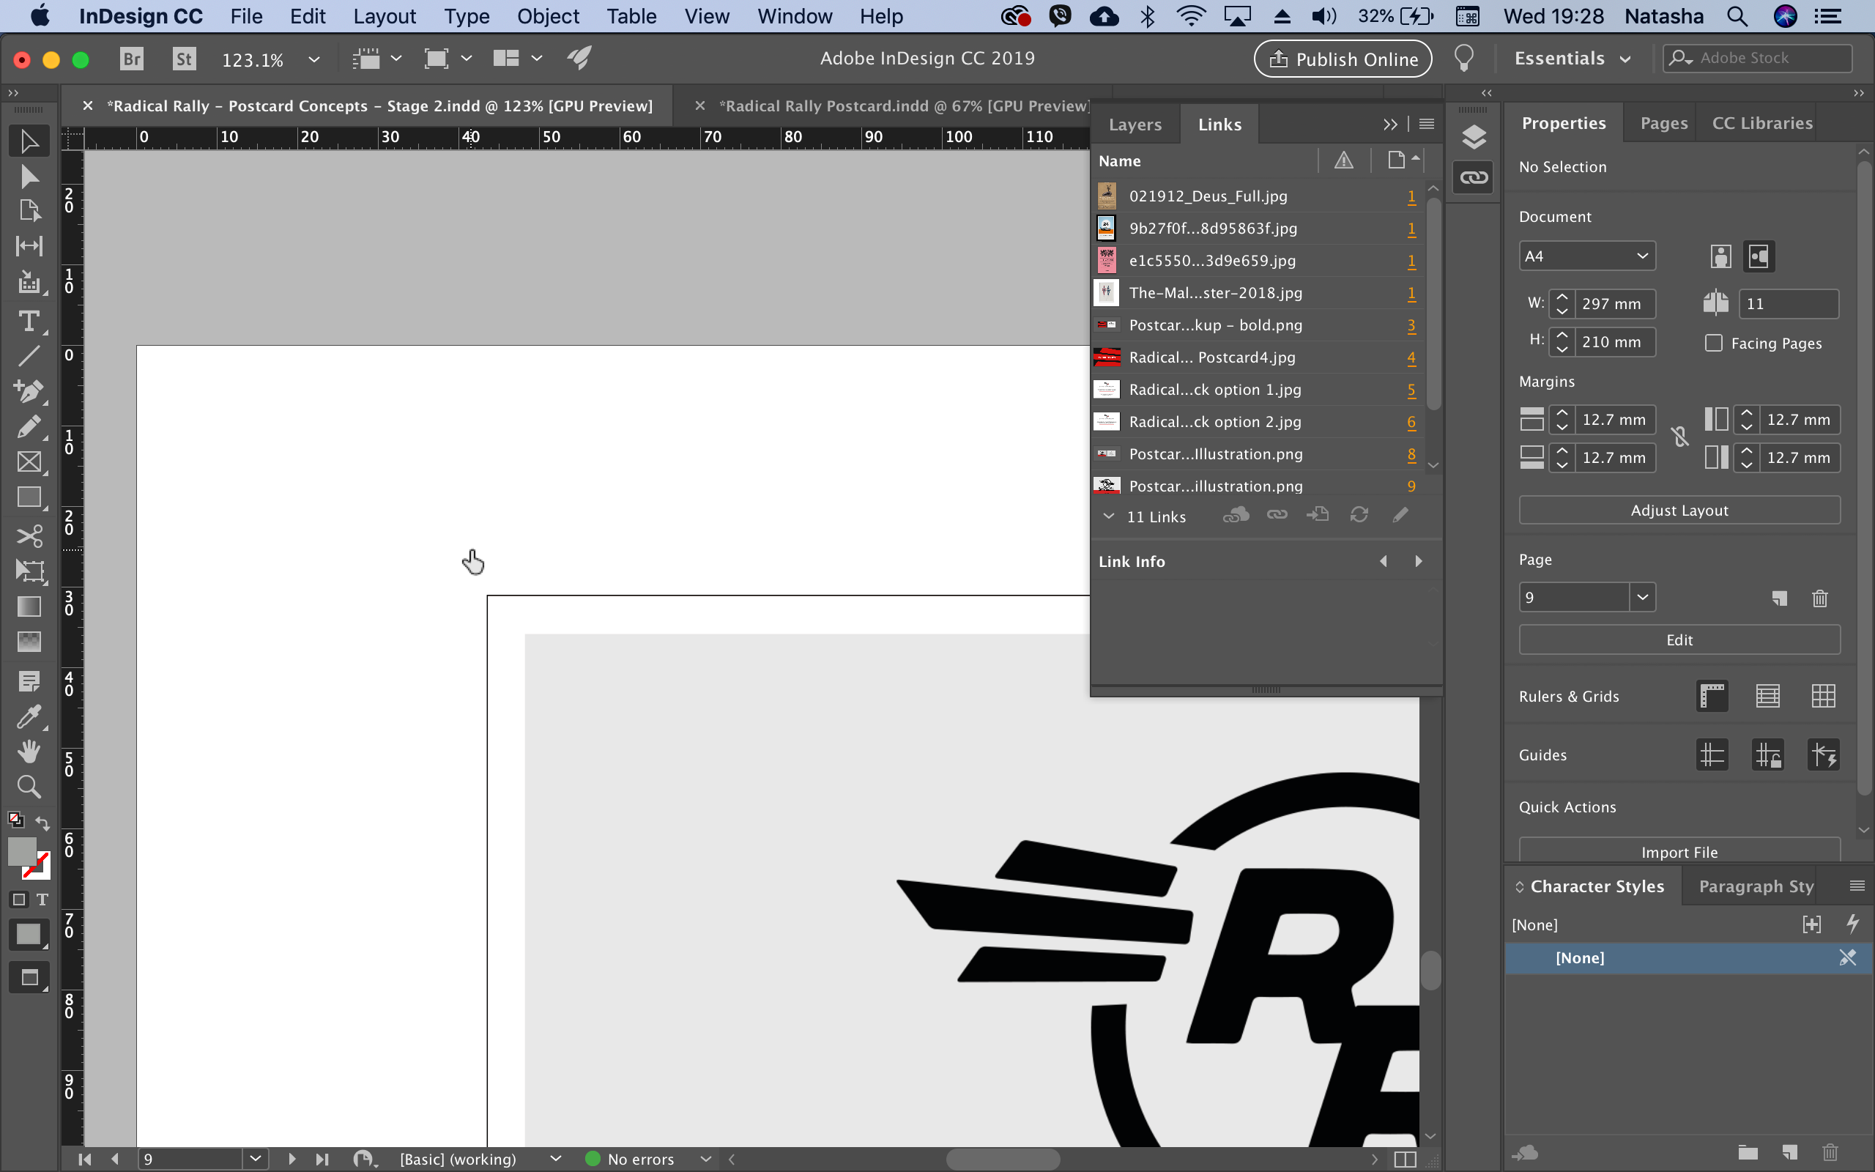Pick the Eyedropper tool

[x=29, y=717]
